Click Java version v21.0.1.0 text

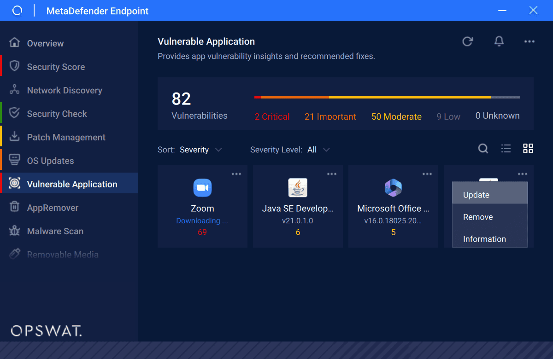(x=298, y=220)
